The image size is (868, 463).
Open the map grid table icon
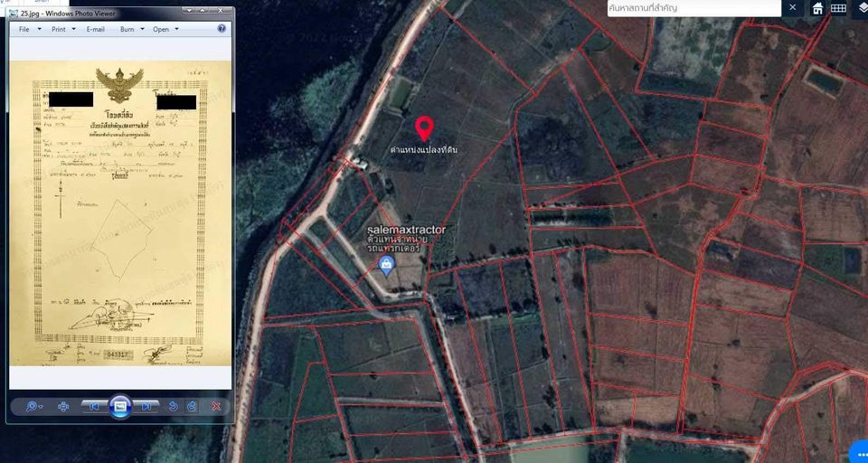click(x=838, y=8)
